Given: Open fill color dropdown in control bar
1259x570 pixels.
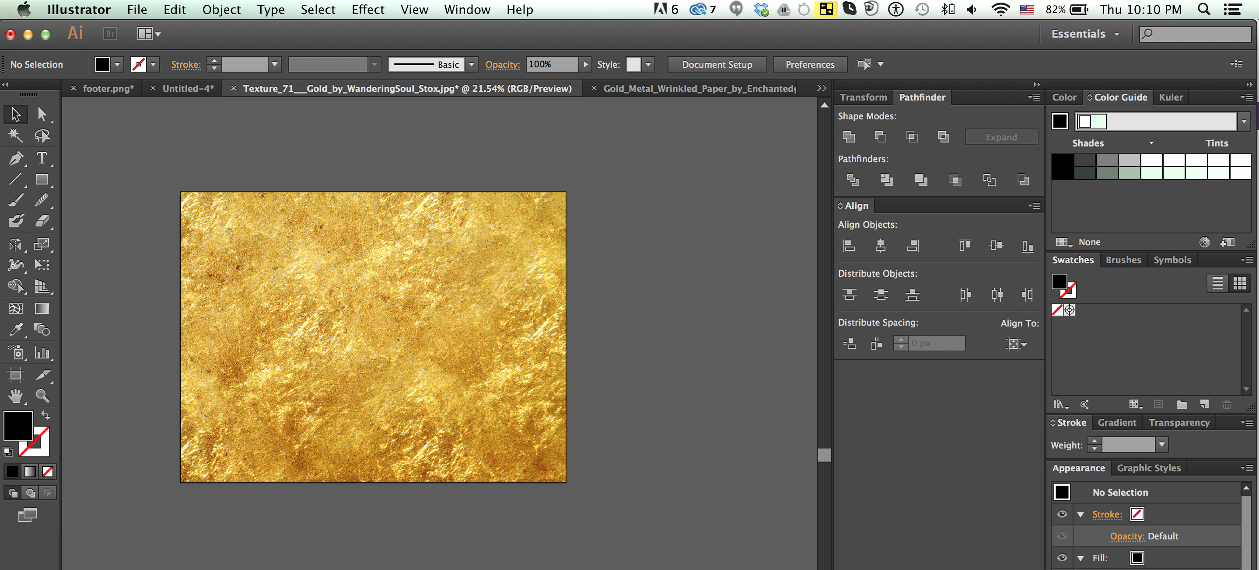Looking at the screenshot, I should tap(117, 64).
